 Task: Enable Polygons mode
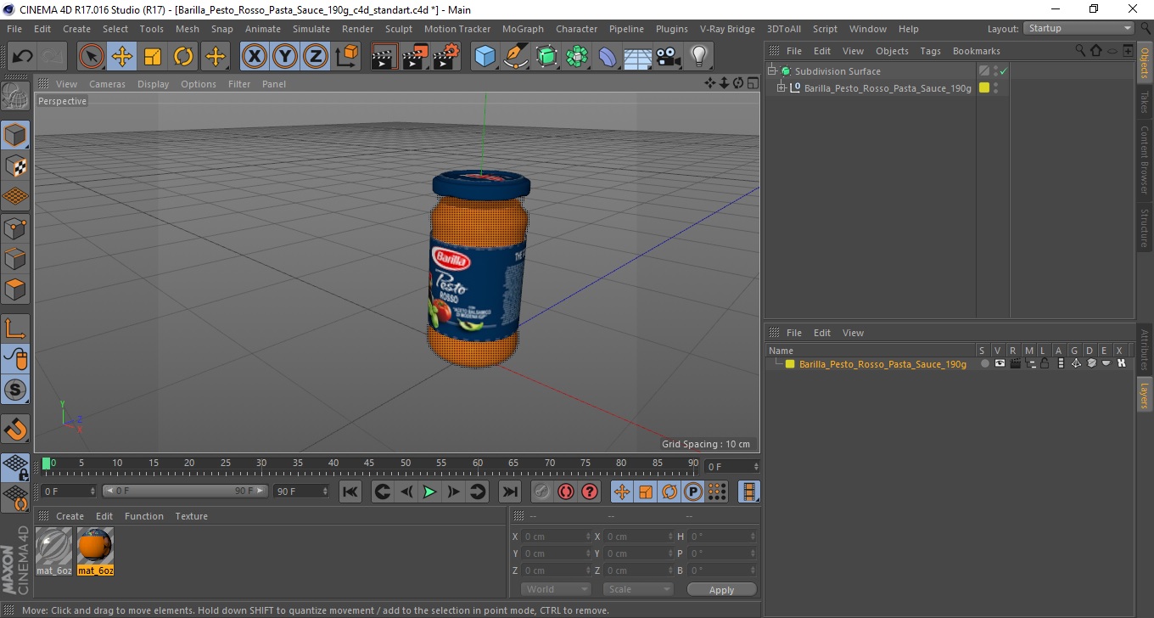[x=15, y=289]
